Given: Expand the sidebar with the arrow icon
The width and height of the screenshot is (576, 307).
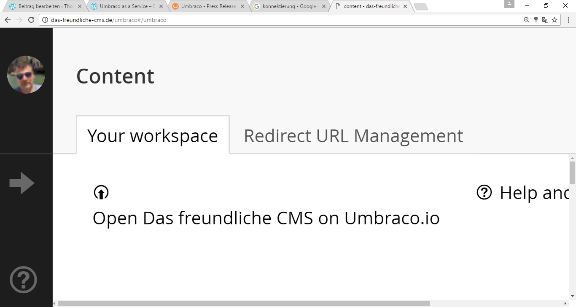Looking at the screenshot, I should point(22,183).
